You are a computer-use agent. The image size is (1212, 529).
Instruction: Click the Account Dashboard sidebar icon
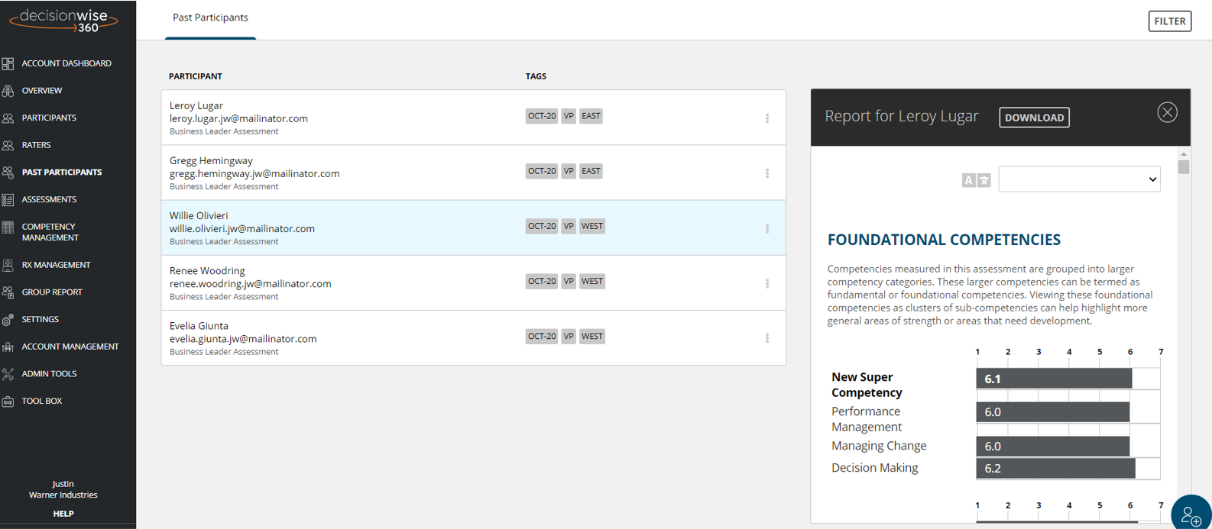8,63
